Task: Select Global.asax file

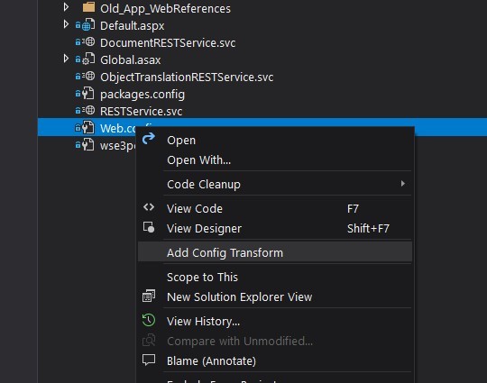Action: pos(130,59)
